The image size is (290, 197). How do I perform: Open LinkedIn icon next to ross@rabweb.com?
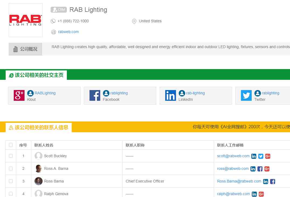point(253,169)
